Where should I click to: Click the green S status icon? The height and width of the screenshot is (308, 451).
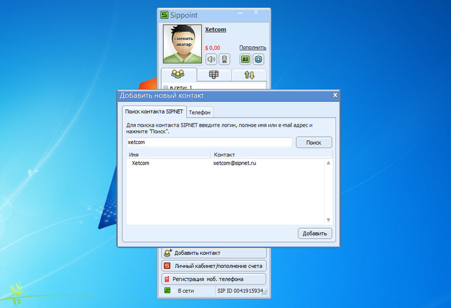[167, 290]
